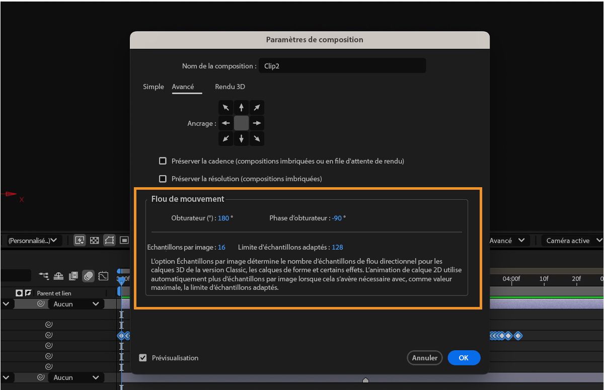
Task: Switch to the Simple tab
Action: pos(153,87)
